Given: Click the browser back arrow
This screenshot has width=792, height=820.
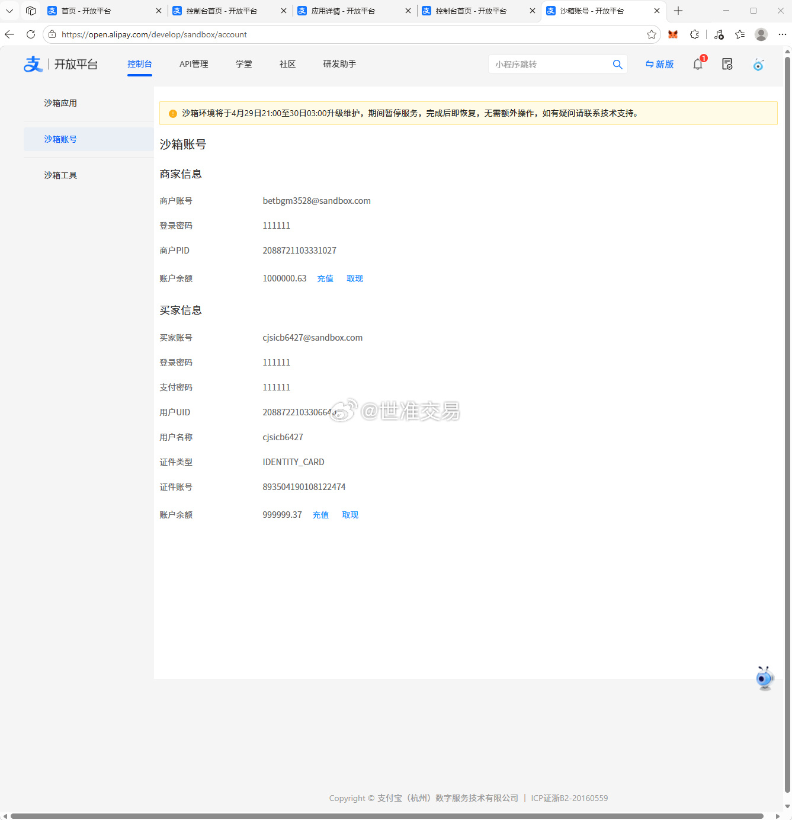Looking at the screenshot, I should (x=9, y=34).
